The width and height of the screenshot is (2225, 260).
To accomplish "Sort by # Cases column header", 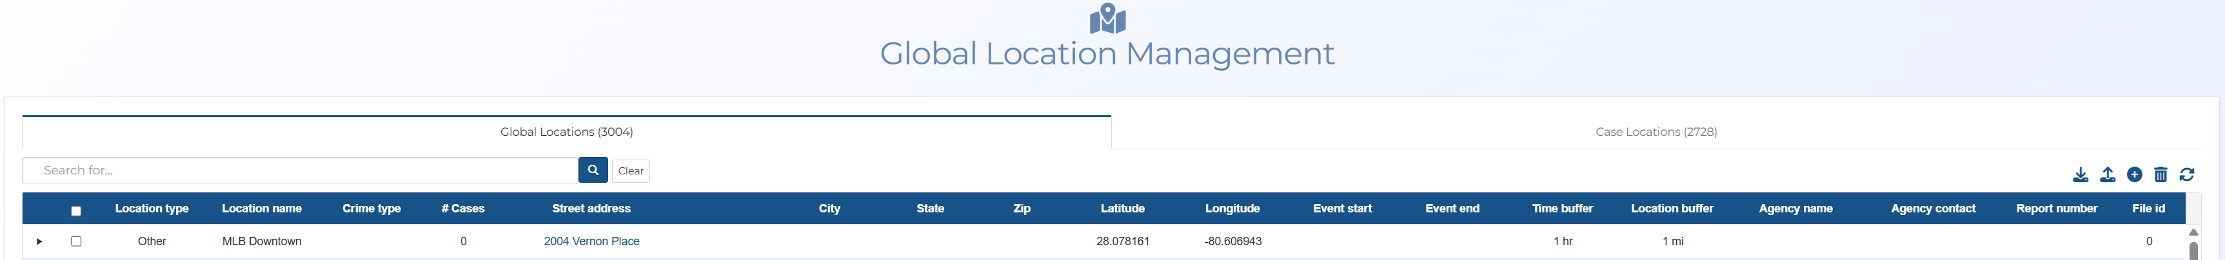I will (462, 209).
